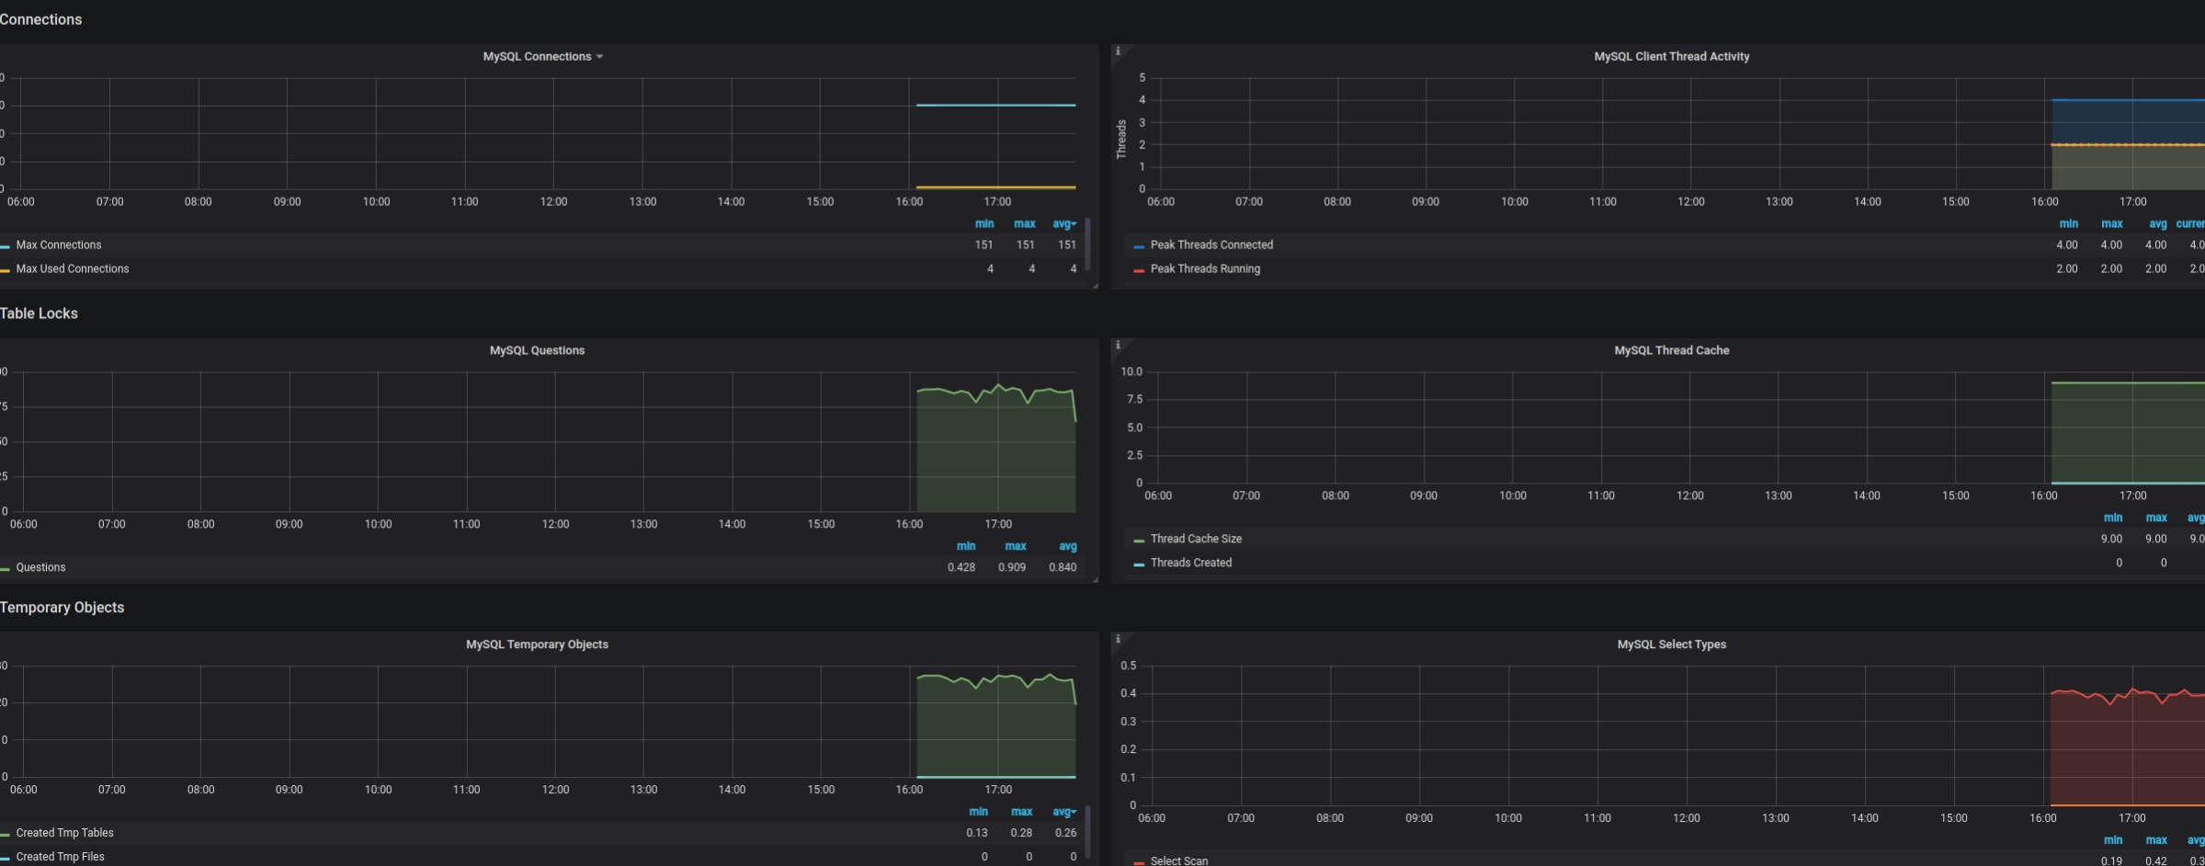The height and width of the screenshot is (866, 2205).
Task: Sort MySQL Connections legend by avg
Action: pyautogui.click(x=1063, y=224)
